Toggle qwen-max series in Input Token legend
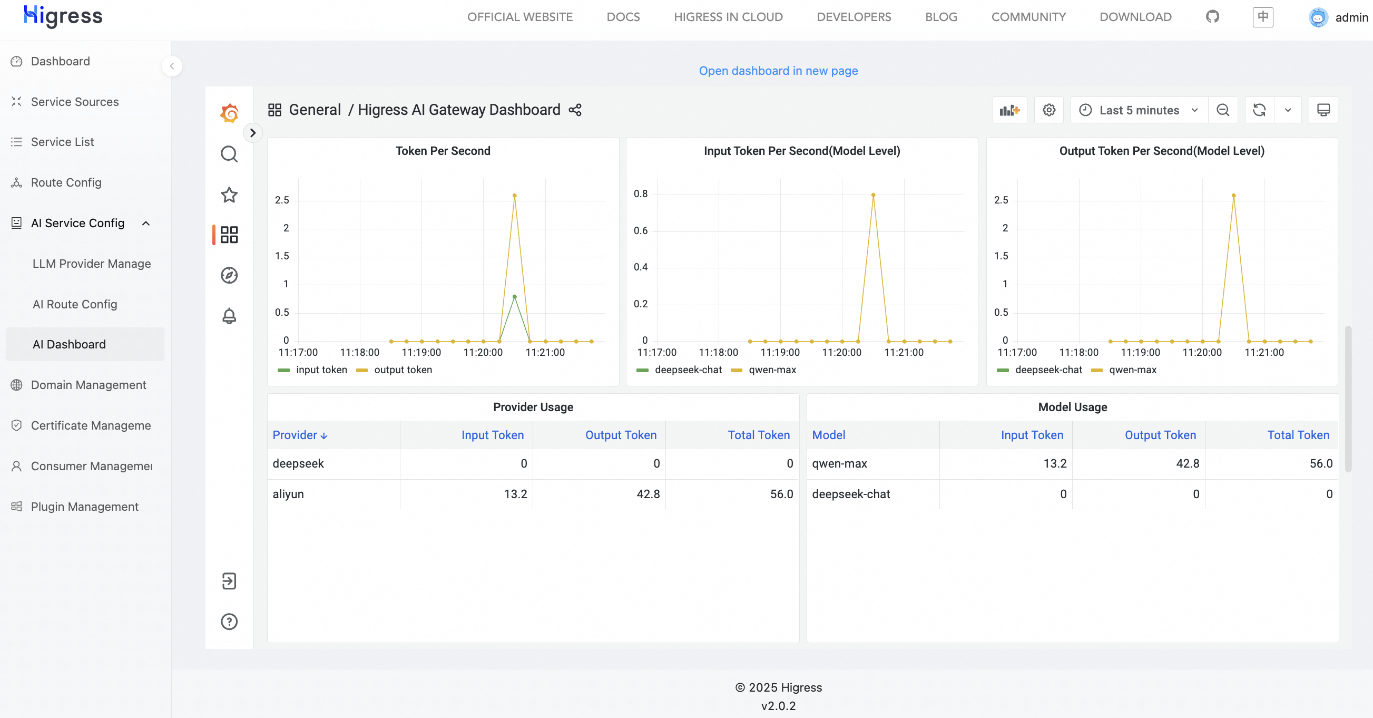The height and width of the screenshot is (718, 1373). (x=772, y=370)
